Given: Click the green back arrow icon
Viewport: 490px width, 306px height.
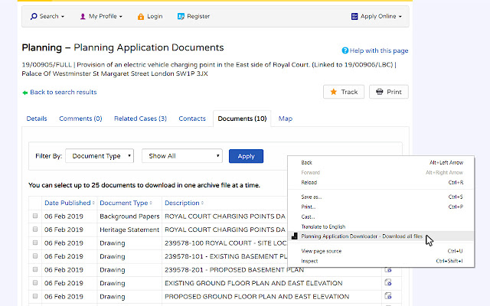Looking at the screenshot, I should tap(24, 93).
